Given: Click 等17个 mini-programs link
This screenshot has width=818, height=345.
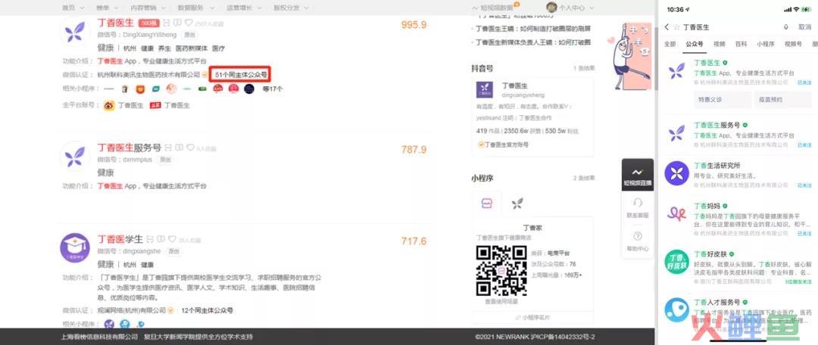Looking at the screenshot, I should [x=273, y=89].
